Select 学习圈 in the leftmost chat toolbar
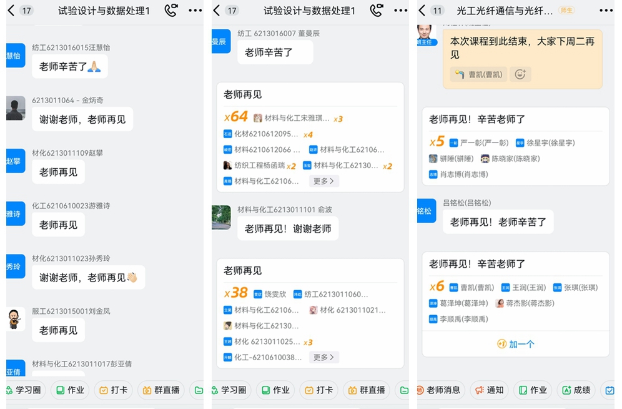 click(x=24, y=390)
